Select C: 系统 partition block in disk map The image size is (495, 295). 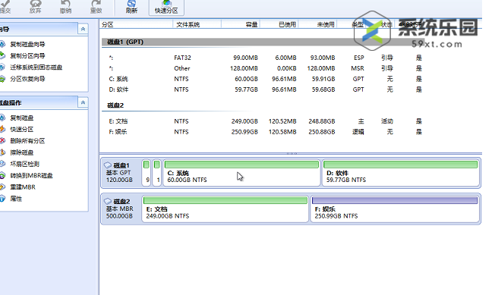click(x=241, y=173)
